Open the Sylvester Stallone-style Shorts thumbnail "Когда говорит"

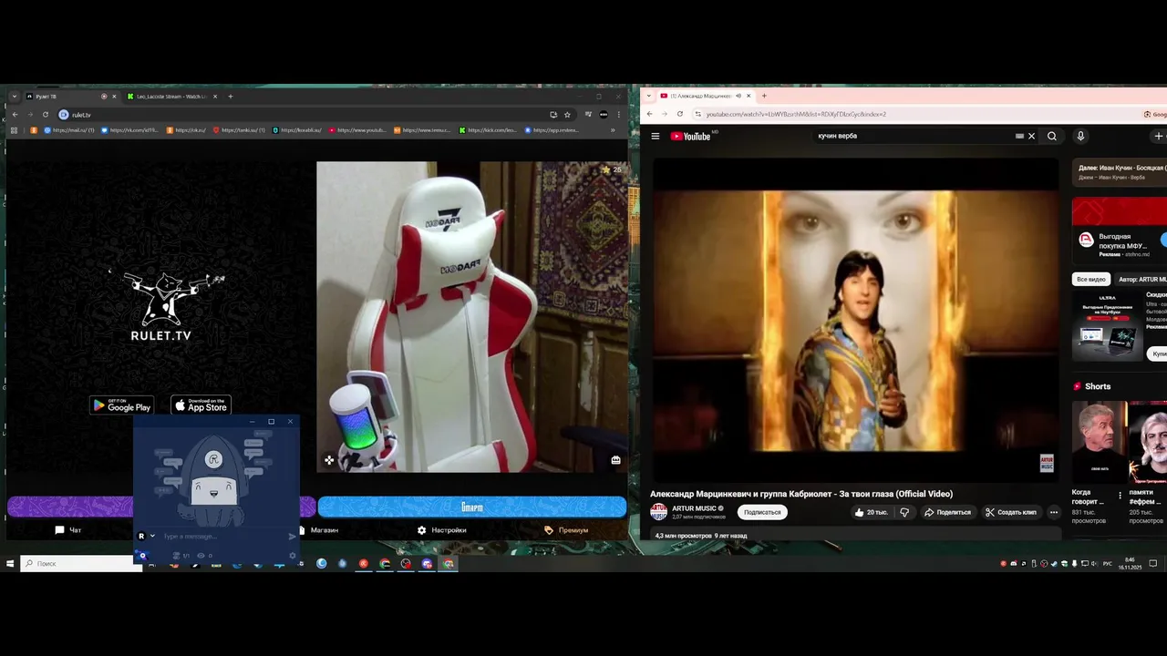point(1099,442)
